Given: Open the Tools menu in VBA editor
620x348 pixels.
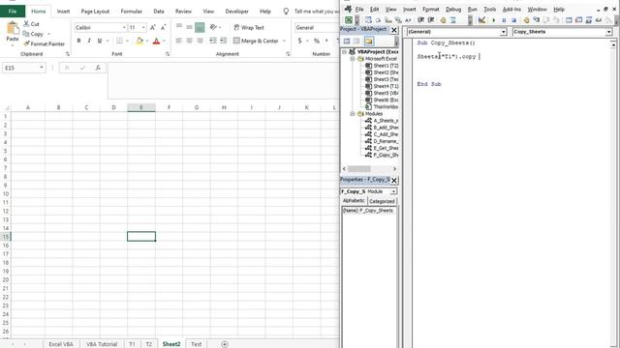Looking at the screenshot, I should coord(489,9).
